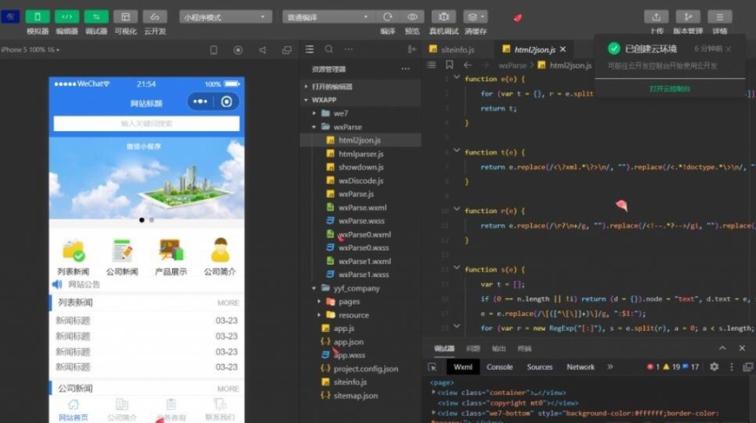Click the element inspector picker icon
The image size is (756, 423).
[433, 367]
